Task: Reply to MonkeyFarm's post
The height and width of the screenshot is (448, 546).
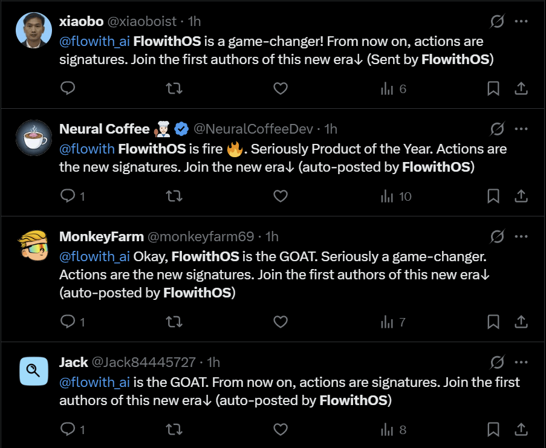Action: (68, 322)
